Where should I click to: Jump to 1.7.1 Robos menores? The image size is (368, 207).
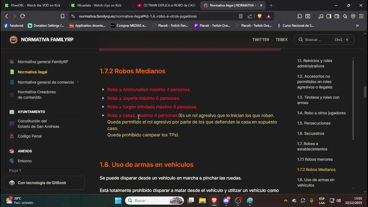[315, 159]
